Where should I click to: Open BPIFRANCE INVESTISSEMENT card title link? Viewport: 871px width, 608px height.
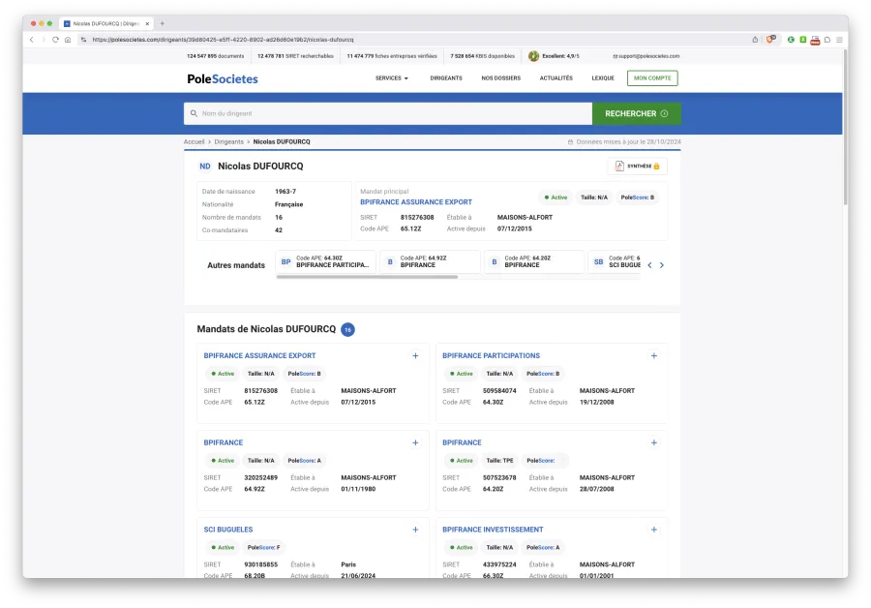coord(493,530)
